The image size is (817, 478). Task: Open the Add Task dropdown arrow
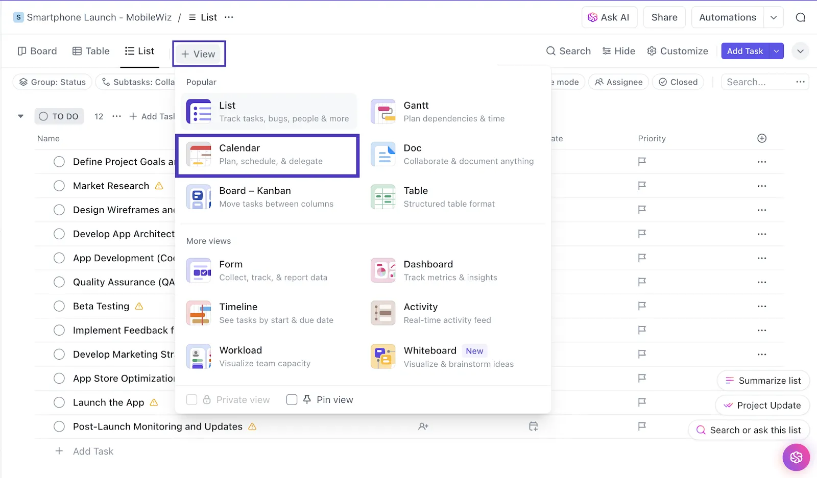click(x=777, y=51)
